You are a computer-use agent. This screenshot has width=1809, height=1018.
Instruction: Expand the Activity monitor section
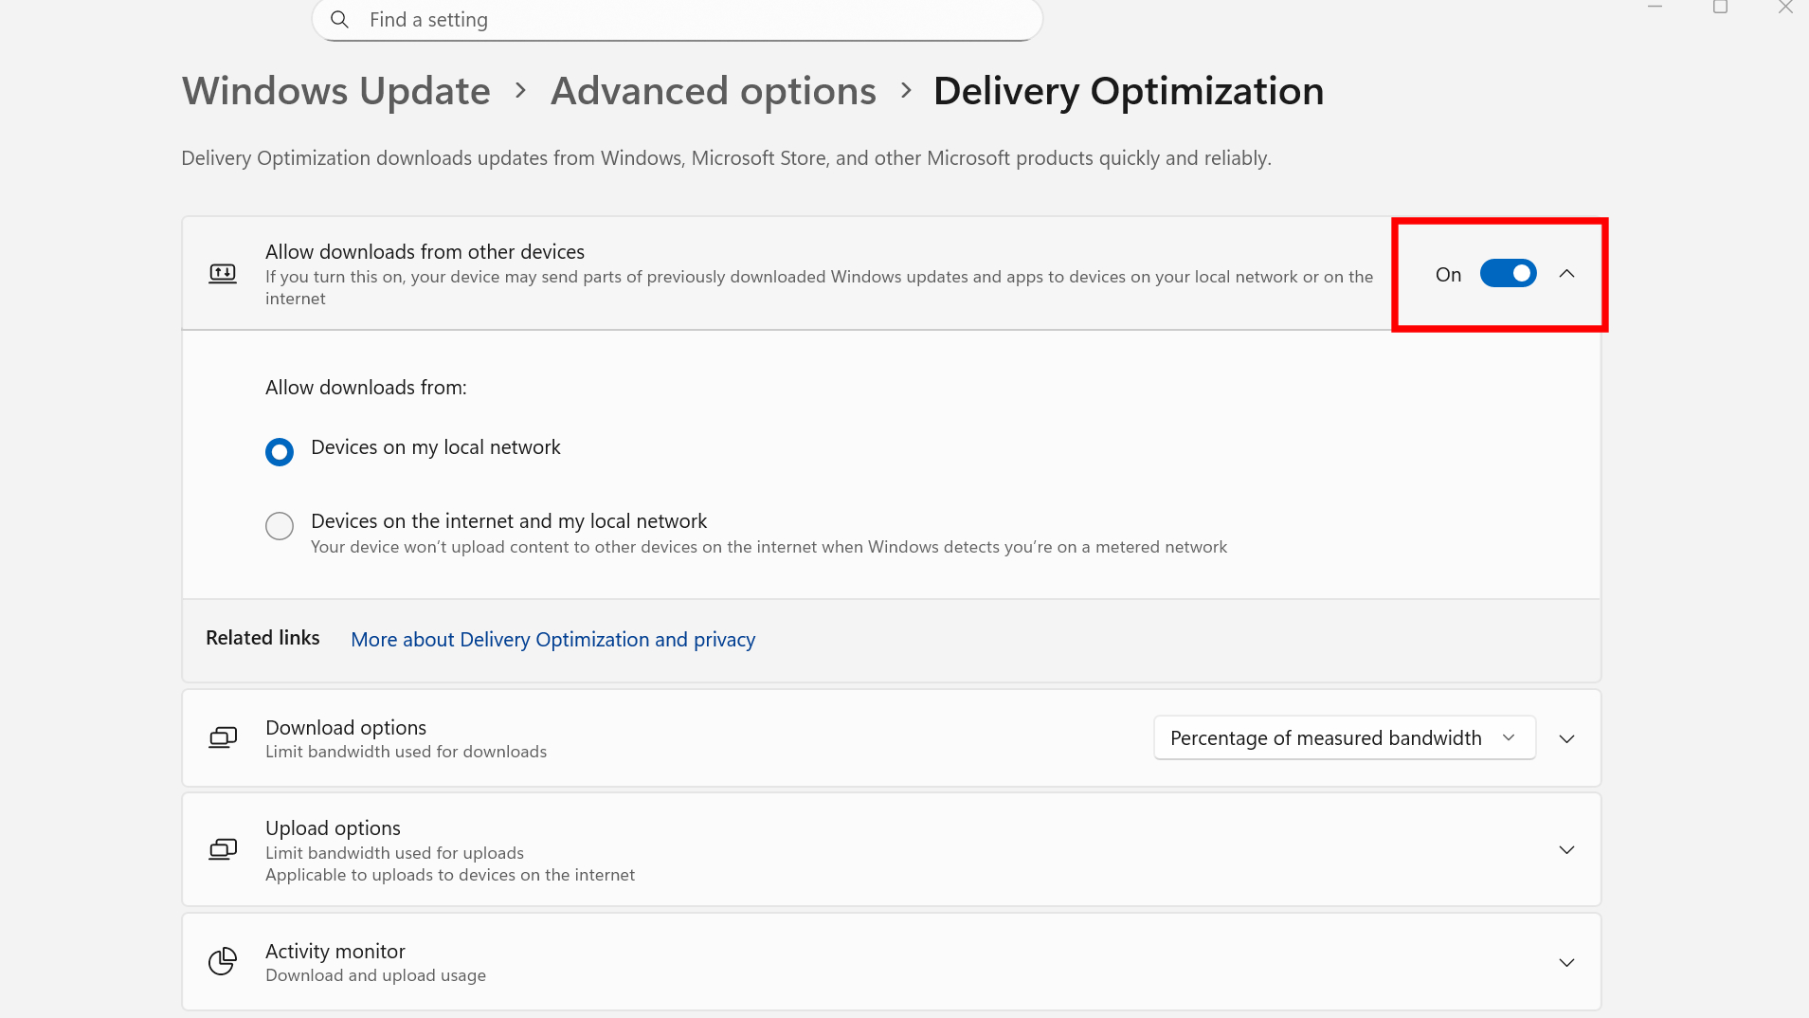[1566, 961]
